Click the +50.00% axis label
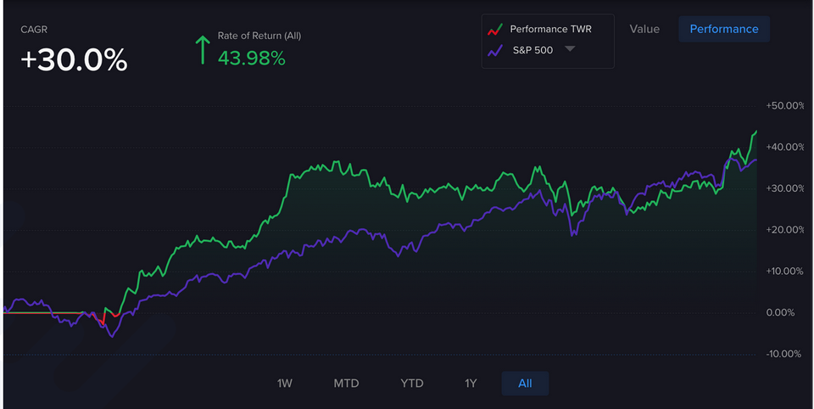The width and height of the screenshot is (814, 409). coord(784,106)
